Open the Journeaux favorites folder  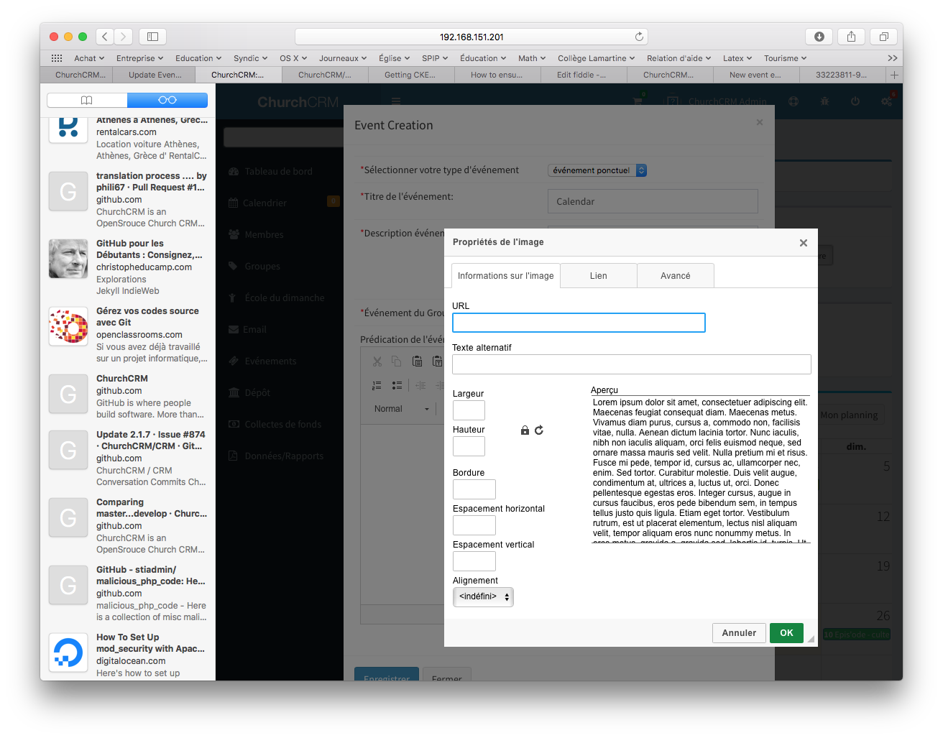pyautogui.click(x=343, y=58)
